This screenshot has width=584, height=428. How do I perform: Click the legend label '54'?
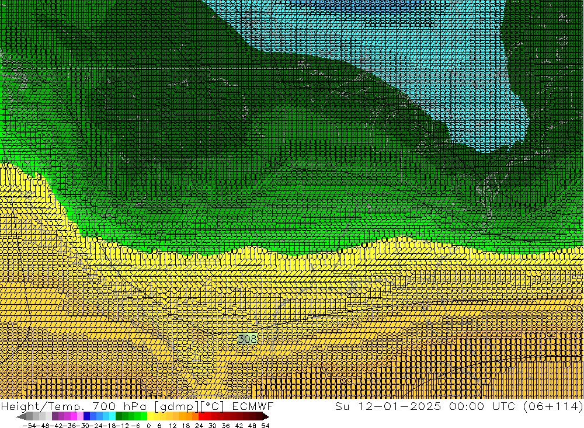tap(265, 425)
